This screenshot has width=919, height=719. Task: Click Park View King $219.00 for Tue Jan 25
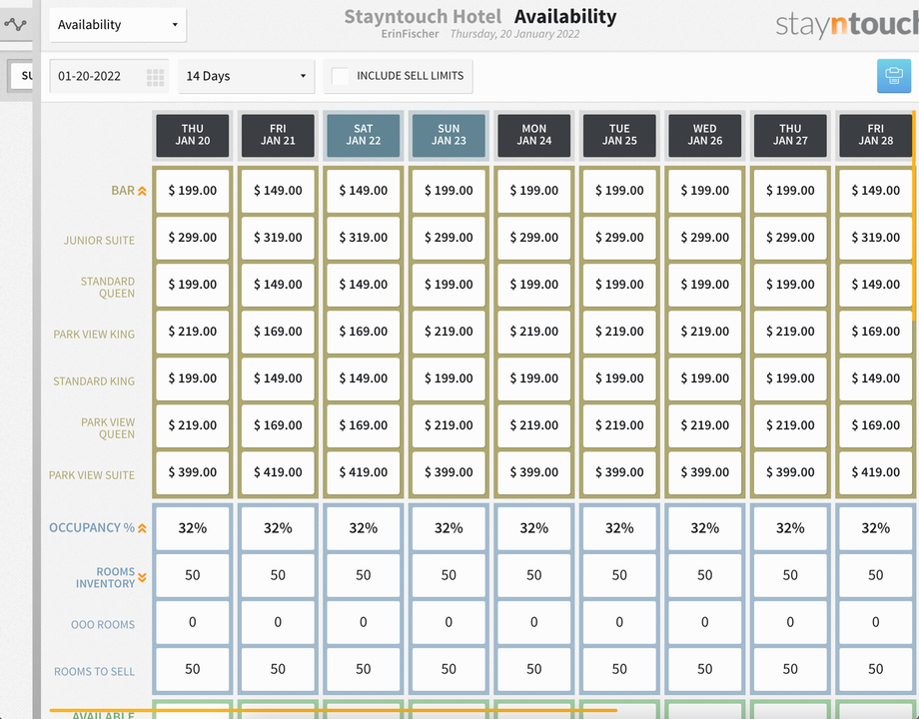[619, 332]
